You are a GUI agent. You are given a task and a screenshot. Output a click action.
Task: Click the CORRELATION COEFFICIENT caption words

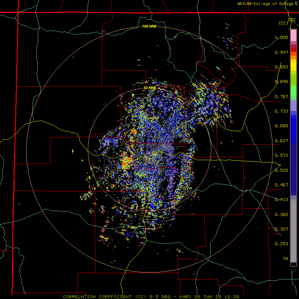click(x=97, y=297)
